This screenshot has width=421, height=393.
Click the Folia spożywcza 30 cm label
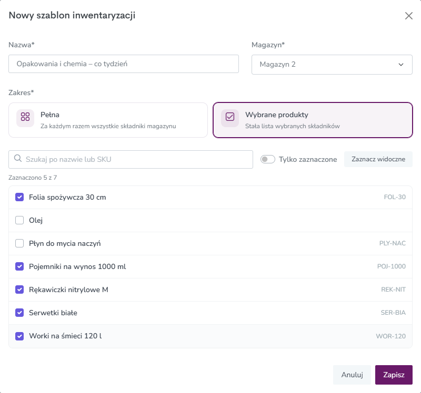point(67,198)
